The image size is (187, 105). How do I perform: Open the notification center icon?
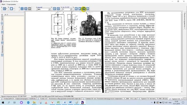183,102
